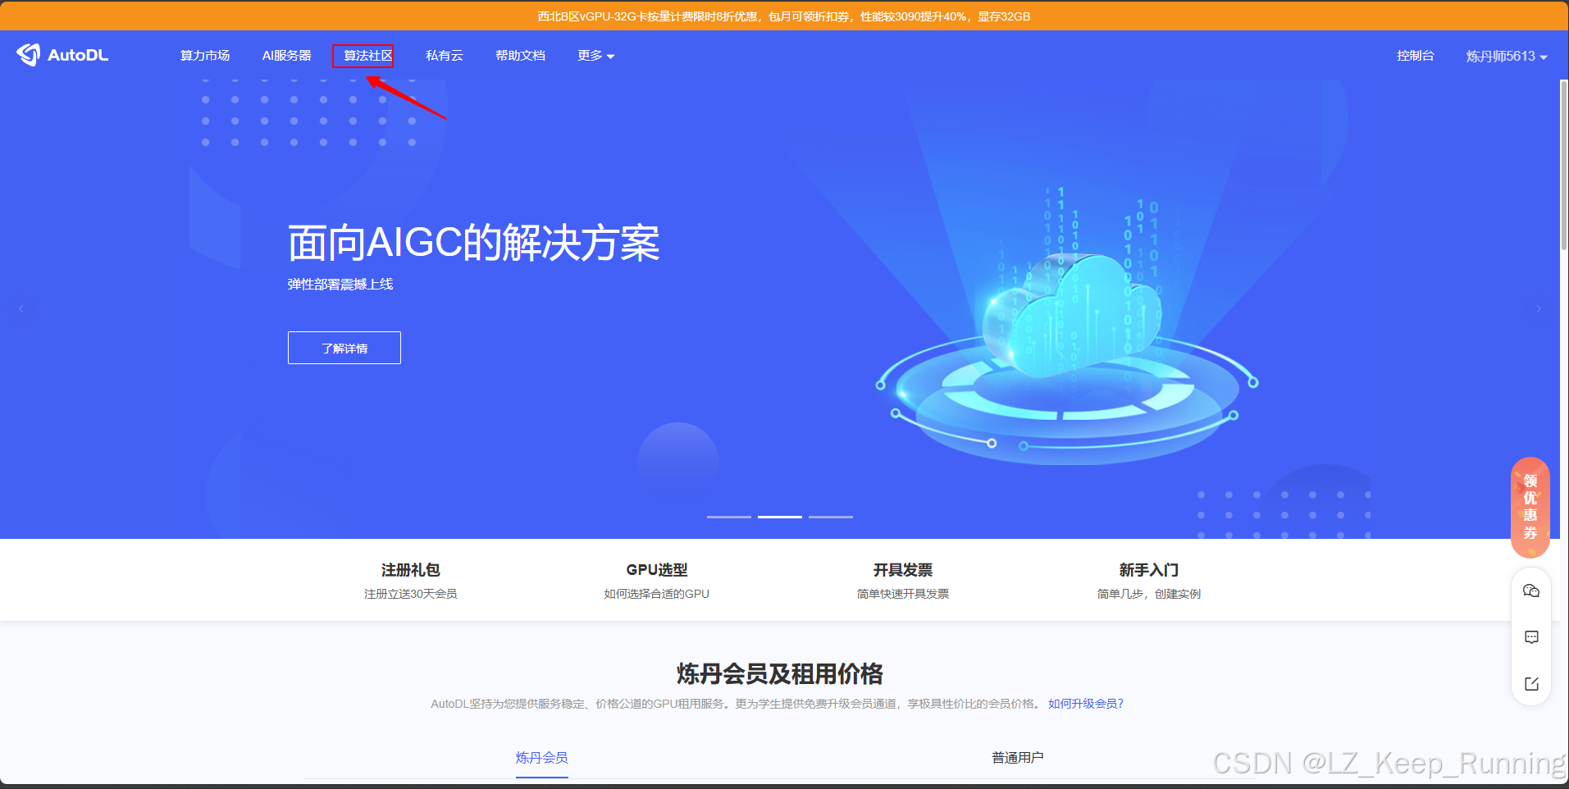The height and width of the screenshot is (789, 1569).
Task: Click the 了解详情 button
Action: (x=344, y=348)
